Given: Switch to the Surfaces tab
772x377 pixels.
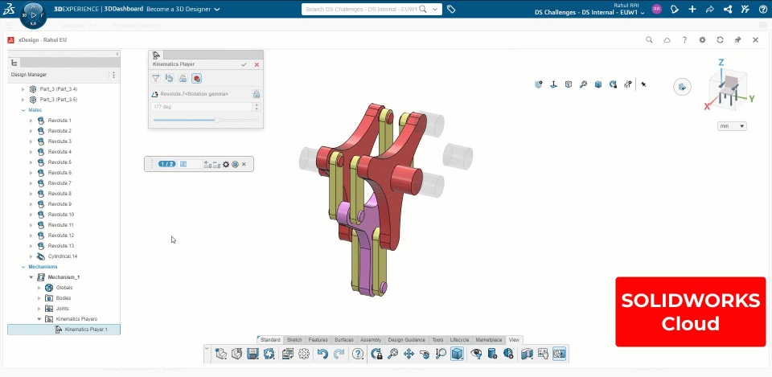Looking at the screenshot, I should [x=343, y=339].
